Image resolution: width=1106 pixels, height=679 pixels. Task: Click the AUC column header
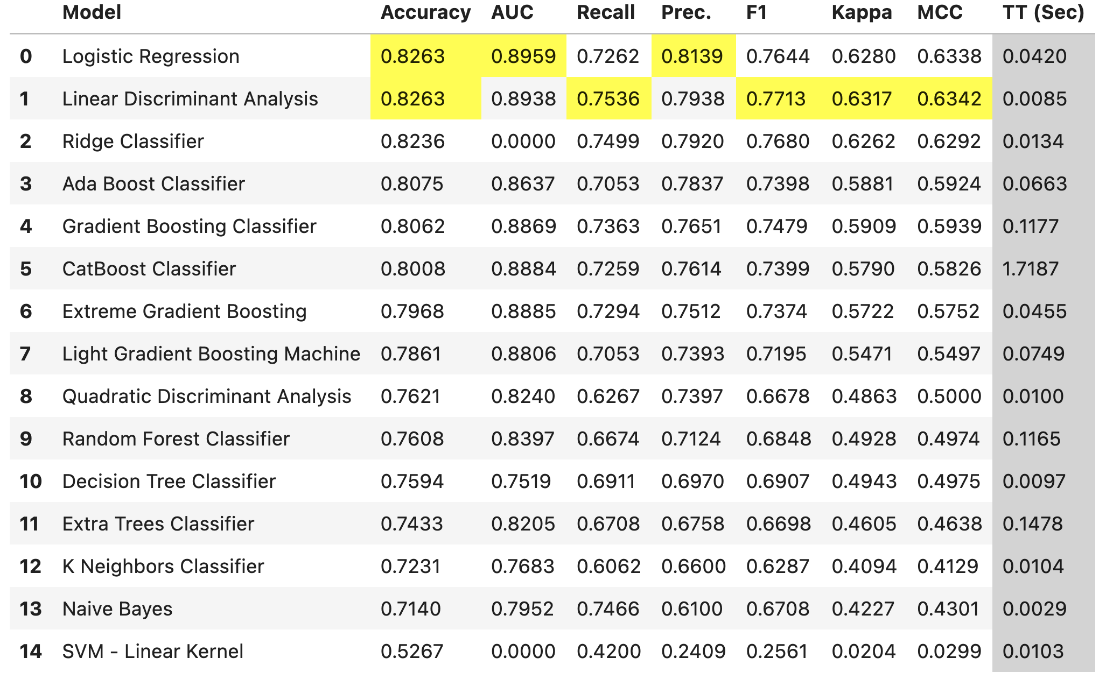[x=512, y=12]
